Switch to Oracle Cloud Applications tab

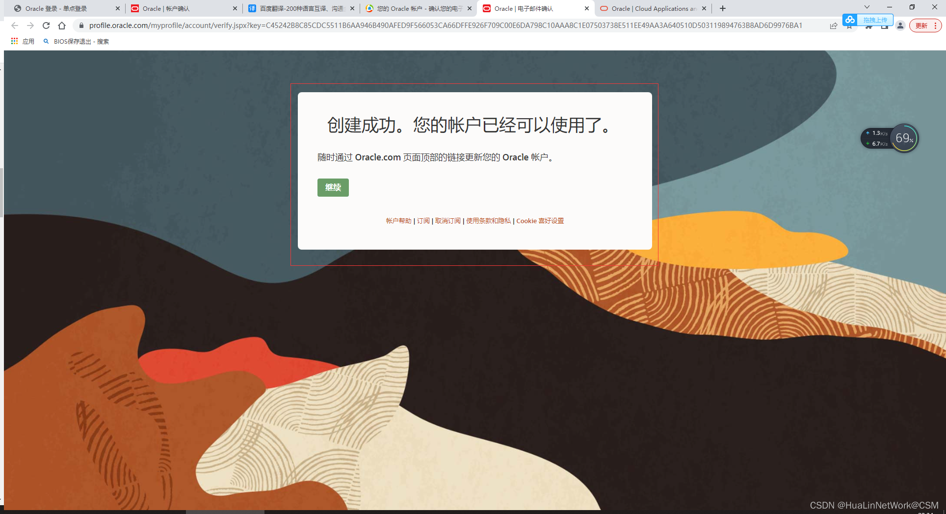[653, 8]
